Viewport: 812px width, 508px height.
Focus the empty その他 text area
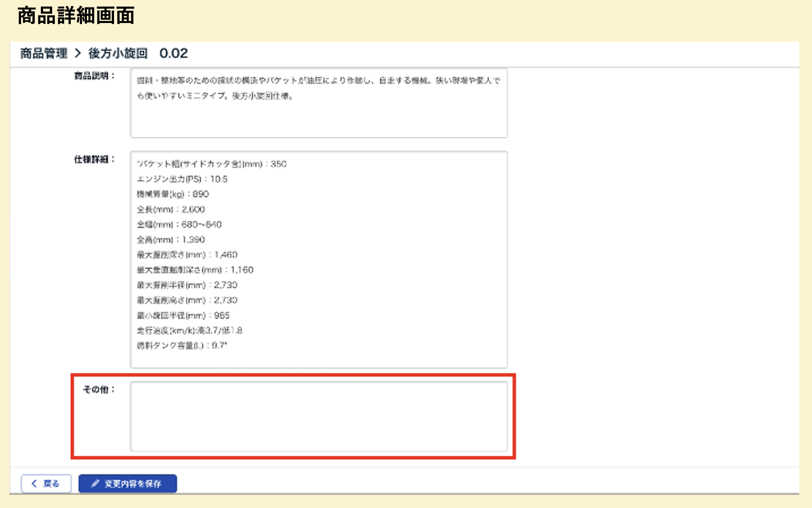(319, 416)
